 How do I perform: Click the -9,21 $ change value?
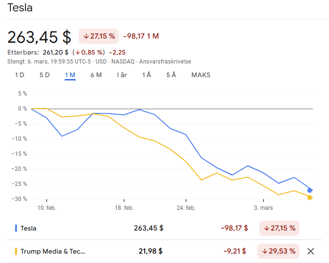(235, 251)
